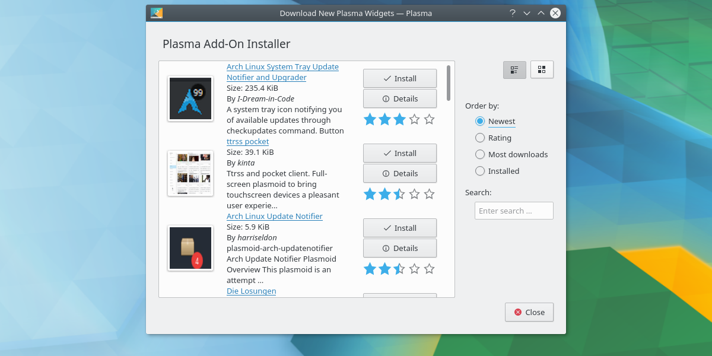Screen dimensions: 712x356
Task: Rate Arch System Tray Notifier five stars
Action: [x=430, y=119]
